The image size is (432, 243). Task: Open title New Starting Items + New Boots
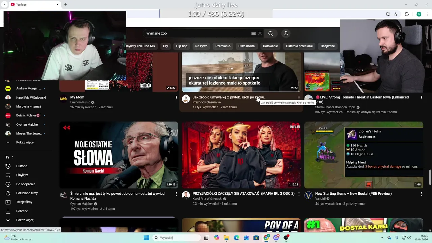point(353,194)
